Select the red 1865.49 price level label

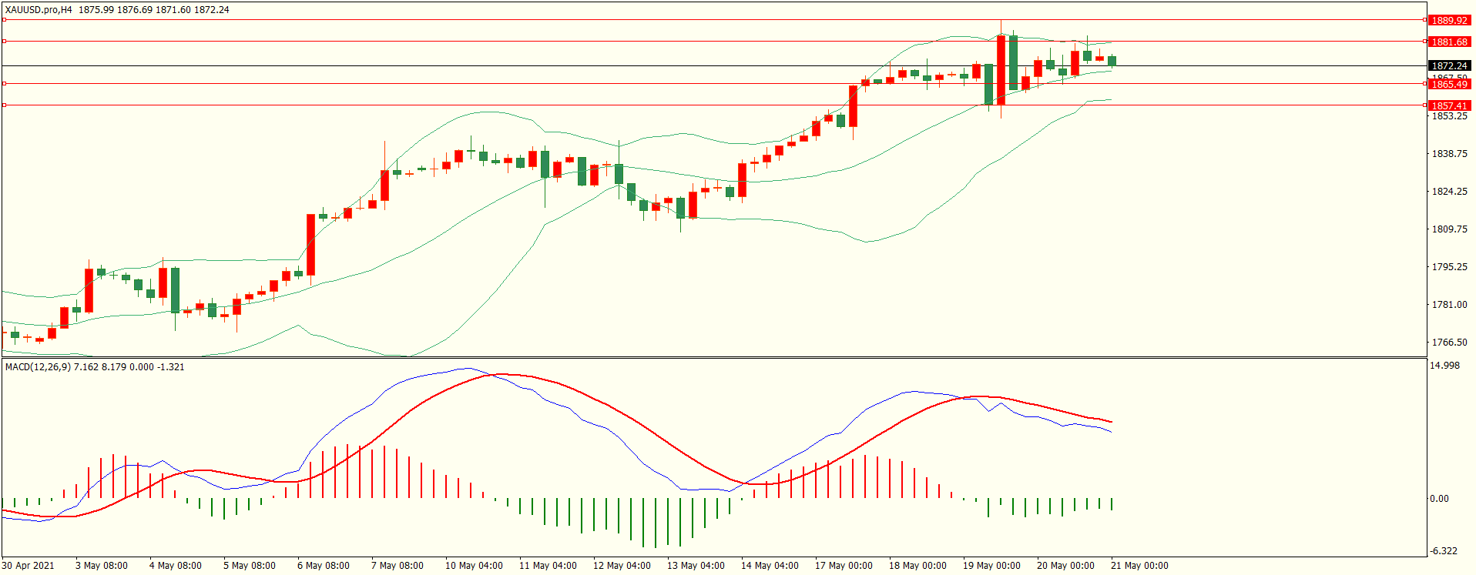[x=1449, y=84]
